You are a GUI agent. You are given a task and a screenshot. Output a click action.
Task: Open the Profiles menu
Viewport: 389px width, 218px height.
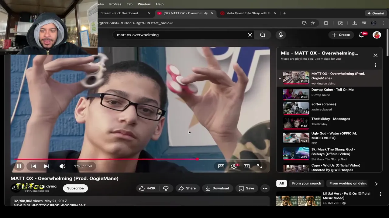coord(115,4)
